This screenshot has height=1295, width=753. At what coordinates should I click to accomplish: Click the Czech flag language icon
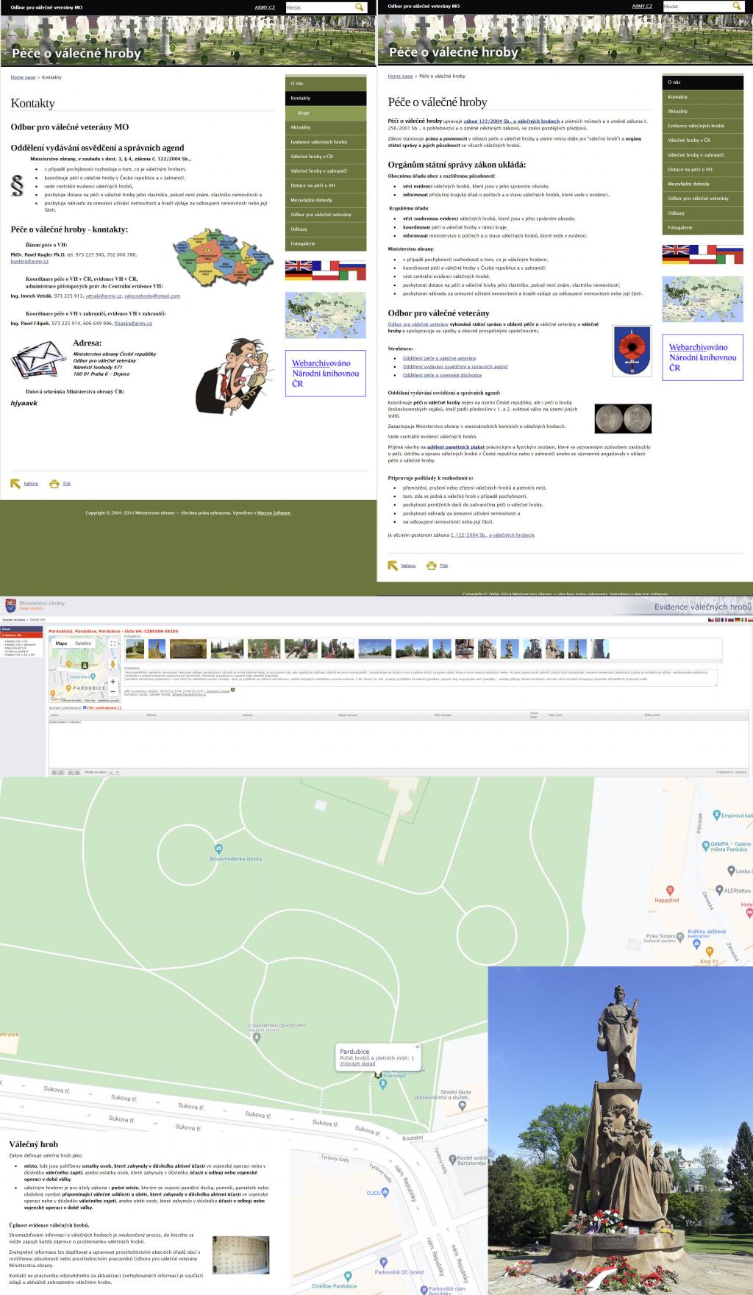point(710,620)
